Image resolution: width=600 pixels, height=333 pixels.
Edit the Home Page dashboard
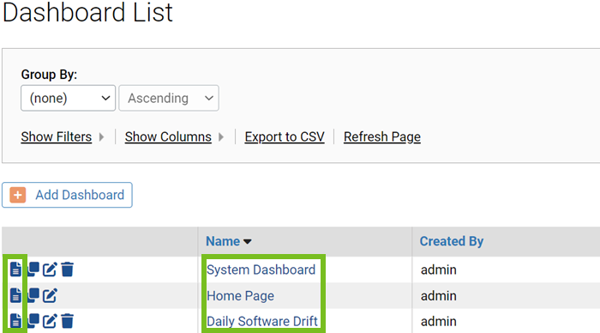pos(50,295)
